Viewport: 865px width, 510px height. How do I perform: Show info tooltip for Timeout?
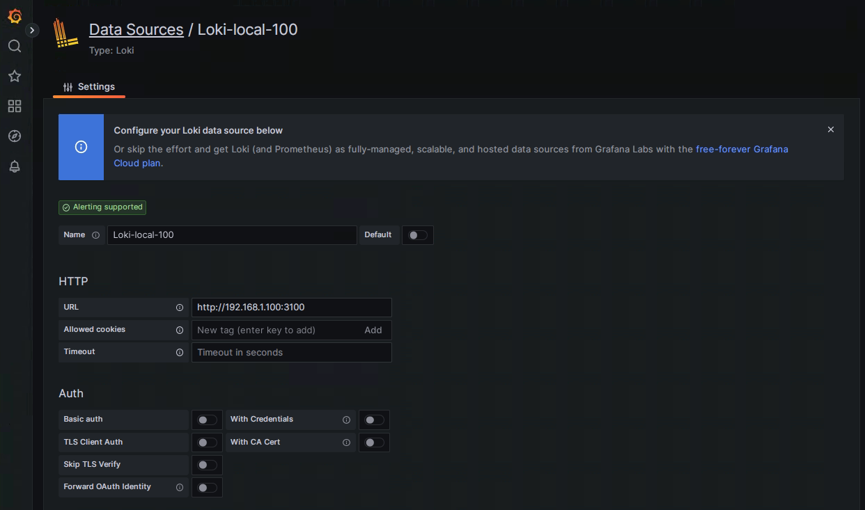coord(180,352)
